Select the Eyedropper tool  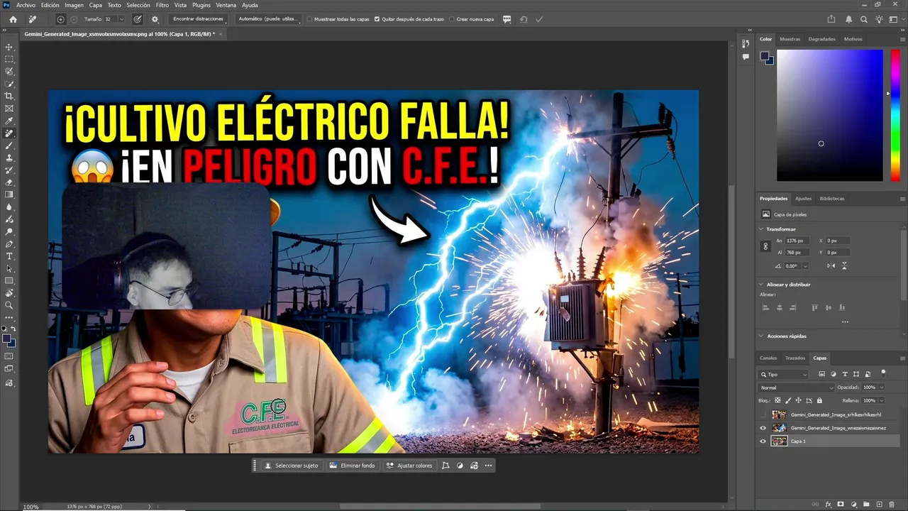coord(9,121)
